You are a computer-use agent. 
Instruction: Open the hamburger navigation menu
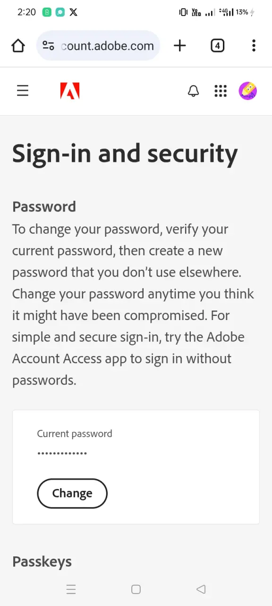point(23,91)
